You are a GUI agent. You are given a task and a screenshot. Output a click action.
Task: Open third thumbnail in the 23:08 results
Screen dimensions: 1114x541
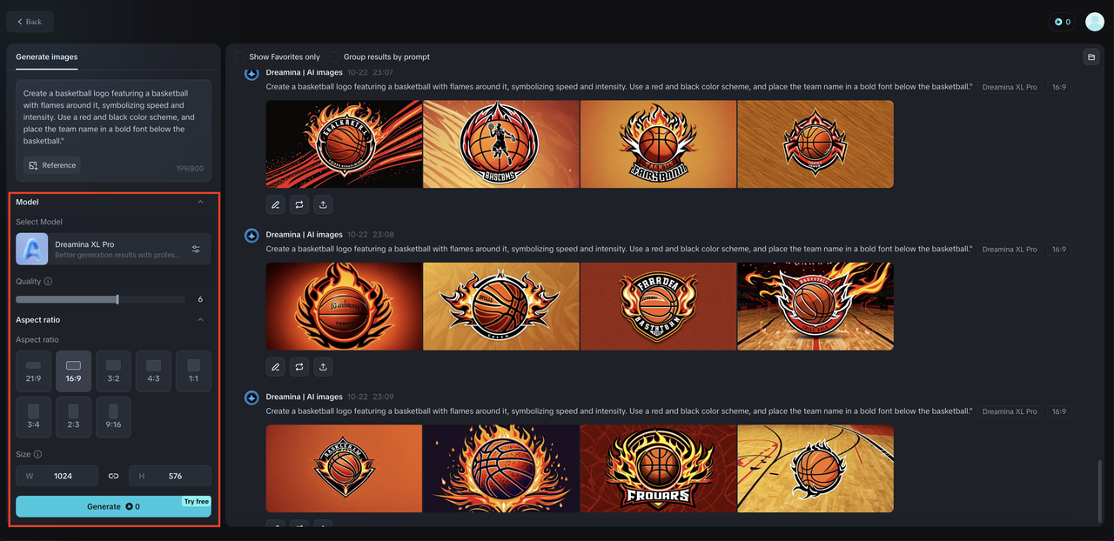point(658,306)
